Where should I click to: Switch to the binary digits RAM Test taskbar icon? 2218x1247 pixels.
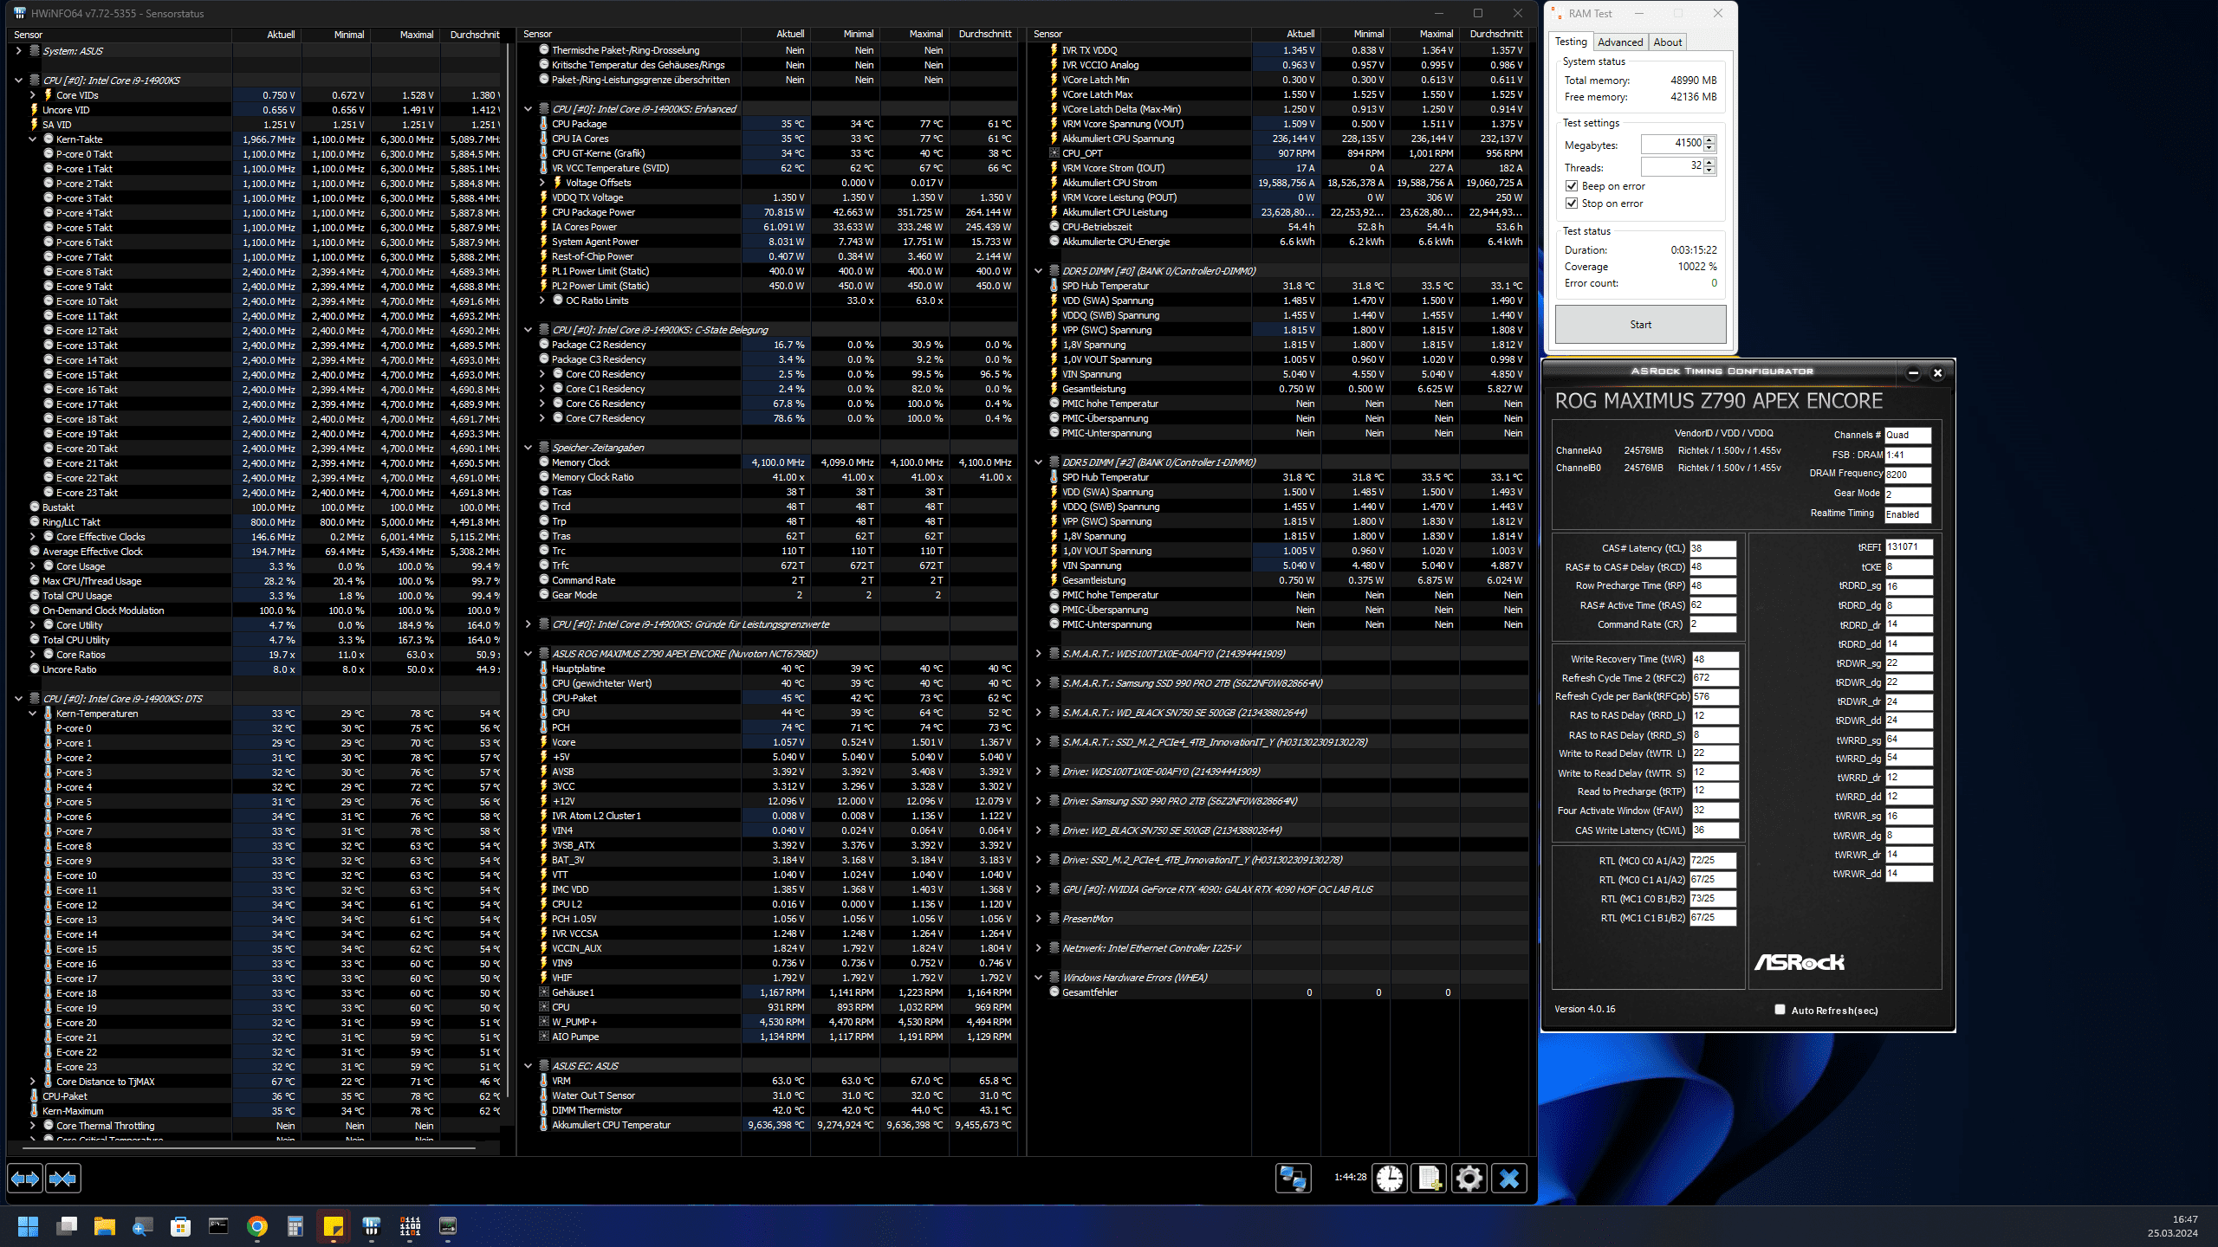click(x=410, y=1226)
